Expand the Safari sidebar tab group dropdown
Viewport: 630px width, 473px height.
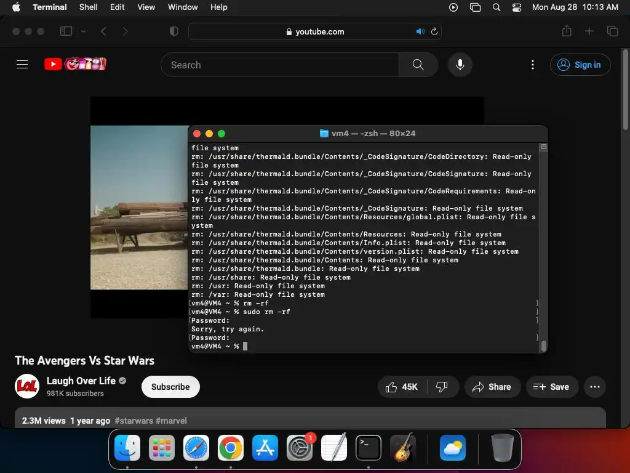pos(83,31)
